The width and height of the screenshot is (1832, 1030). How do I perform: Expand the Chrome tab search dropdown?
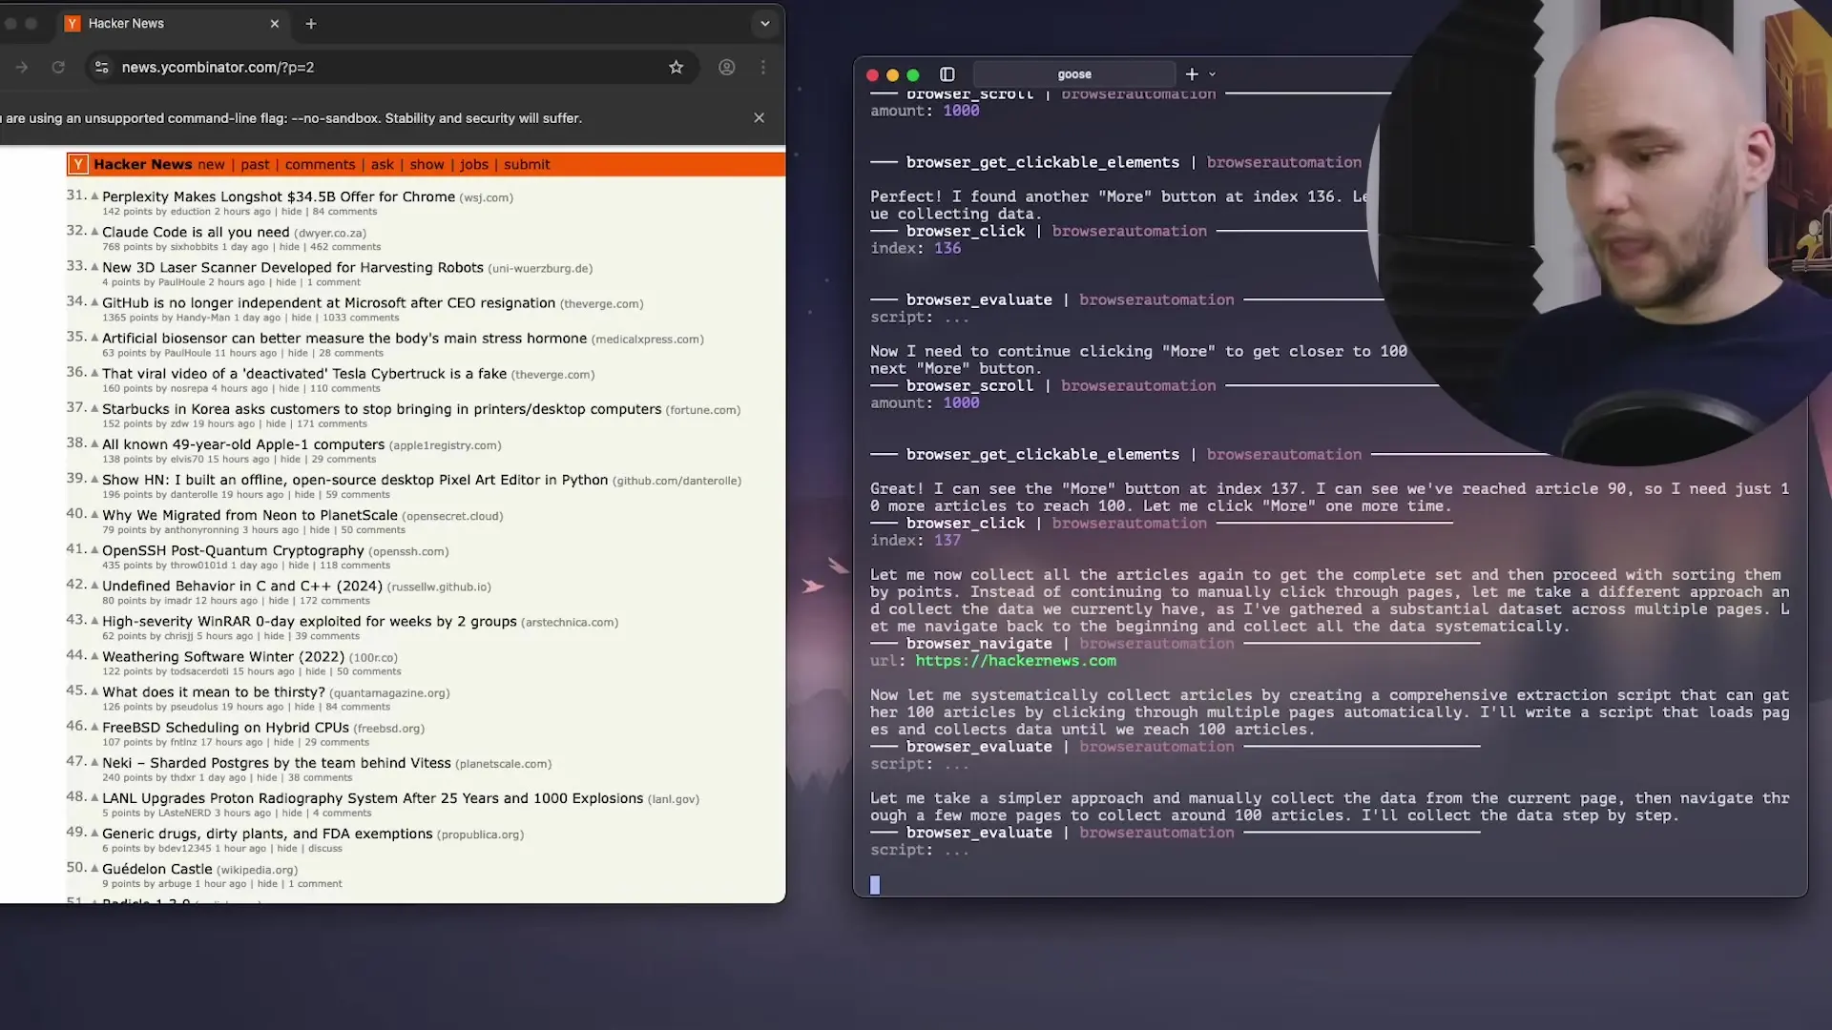click(765, 23)
